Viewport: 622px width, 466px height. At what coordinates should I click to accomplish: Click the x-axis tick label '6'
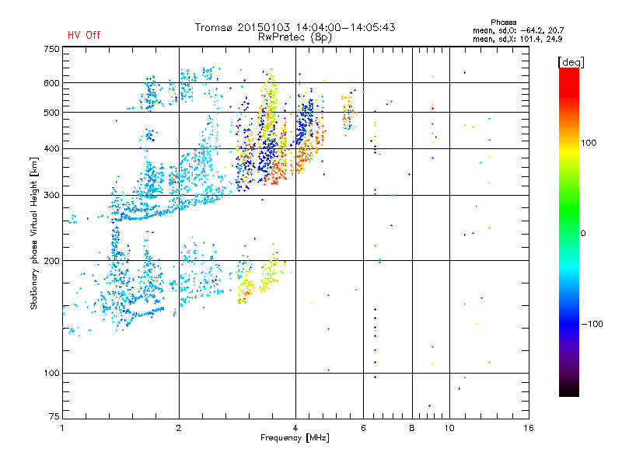tap(363, 428)
